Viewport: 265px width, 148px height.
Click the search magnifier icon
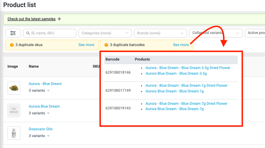point(28,33)
